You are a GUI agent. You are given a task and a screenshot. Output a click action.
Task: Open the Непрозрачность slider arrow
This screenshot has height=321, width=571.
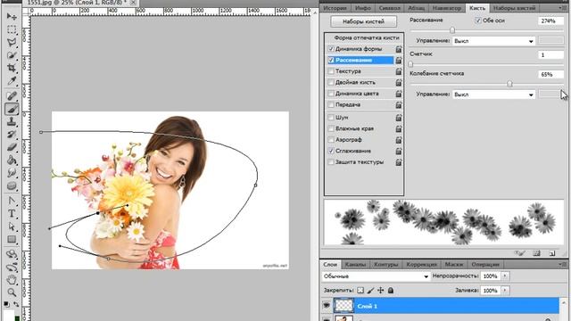click(x=505, y=276)
